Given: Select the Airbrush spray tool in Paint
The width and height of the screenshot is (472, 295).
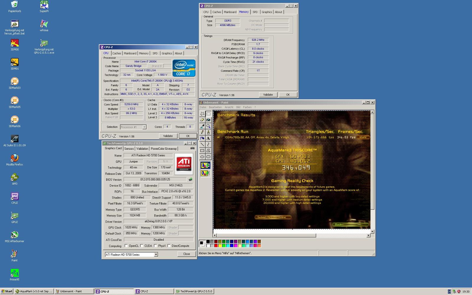Looking at the screenshot, I should 202,138.
